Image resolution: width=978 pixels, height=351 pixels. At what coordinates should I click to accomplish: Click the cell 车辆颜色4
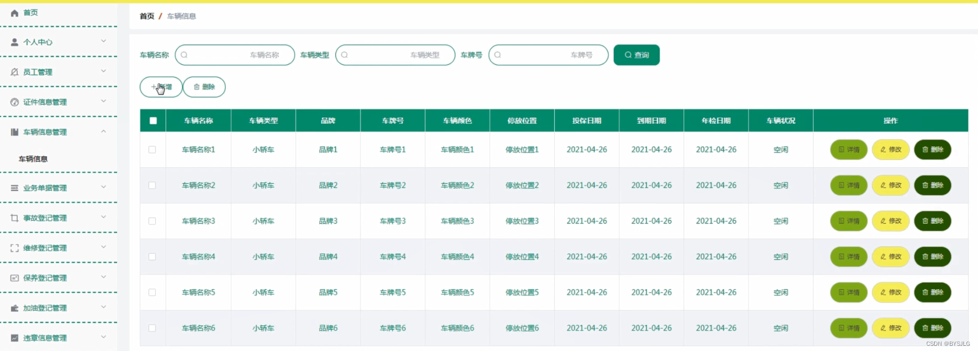[458, 257]
